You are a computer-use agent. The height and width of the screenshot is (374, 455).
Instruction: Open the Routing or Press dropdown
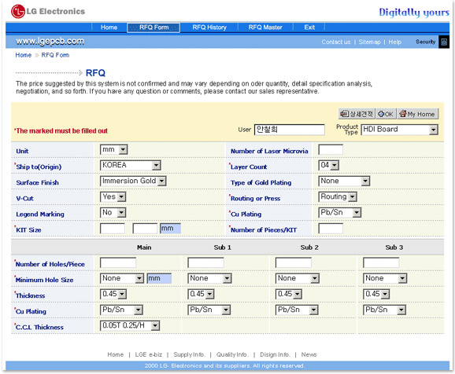click(338, 196)
